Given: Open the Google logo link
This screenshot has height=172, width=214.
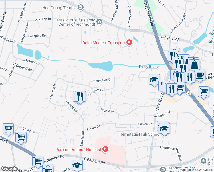Looking at the screenshot, I should point(9,169).
